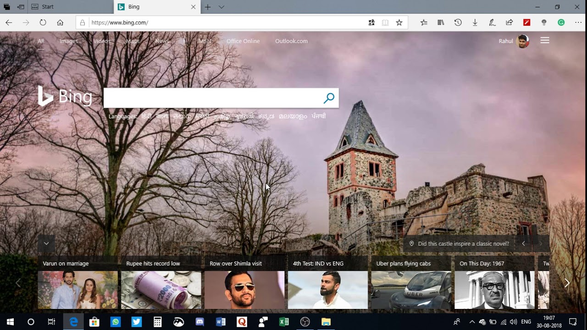The image size is (587, 330).
Task: Show tab previews chevron
Action: coord(222,7)
